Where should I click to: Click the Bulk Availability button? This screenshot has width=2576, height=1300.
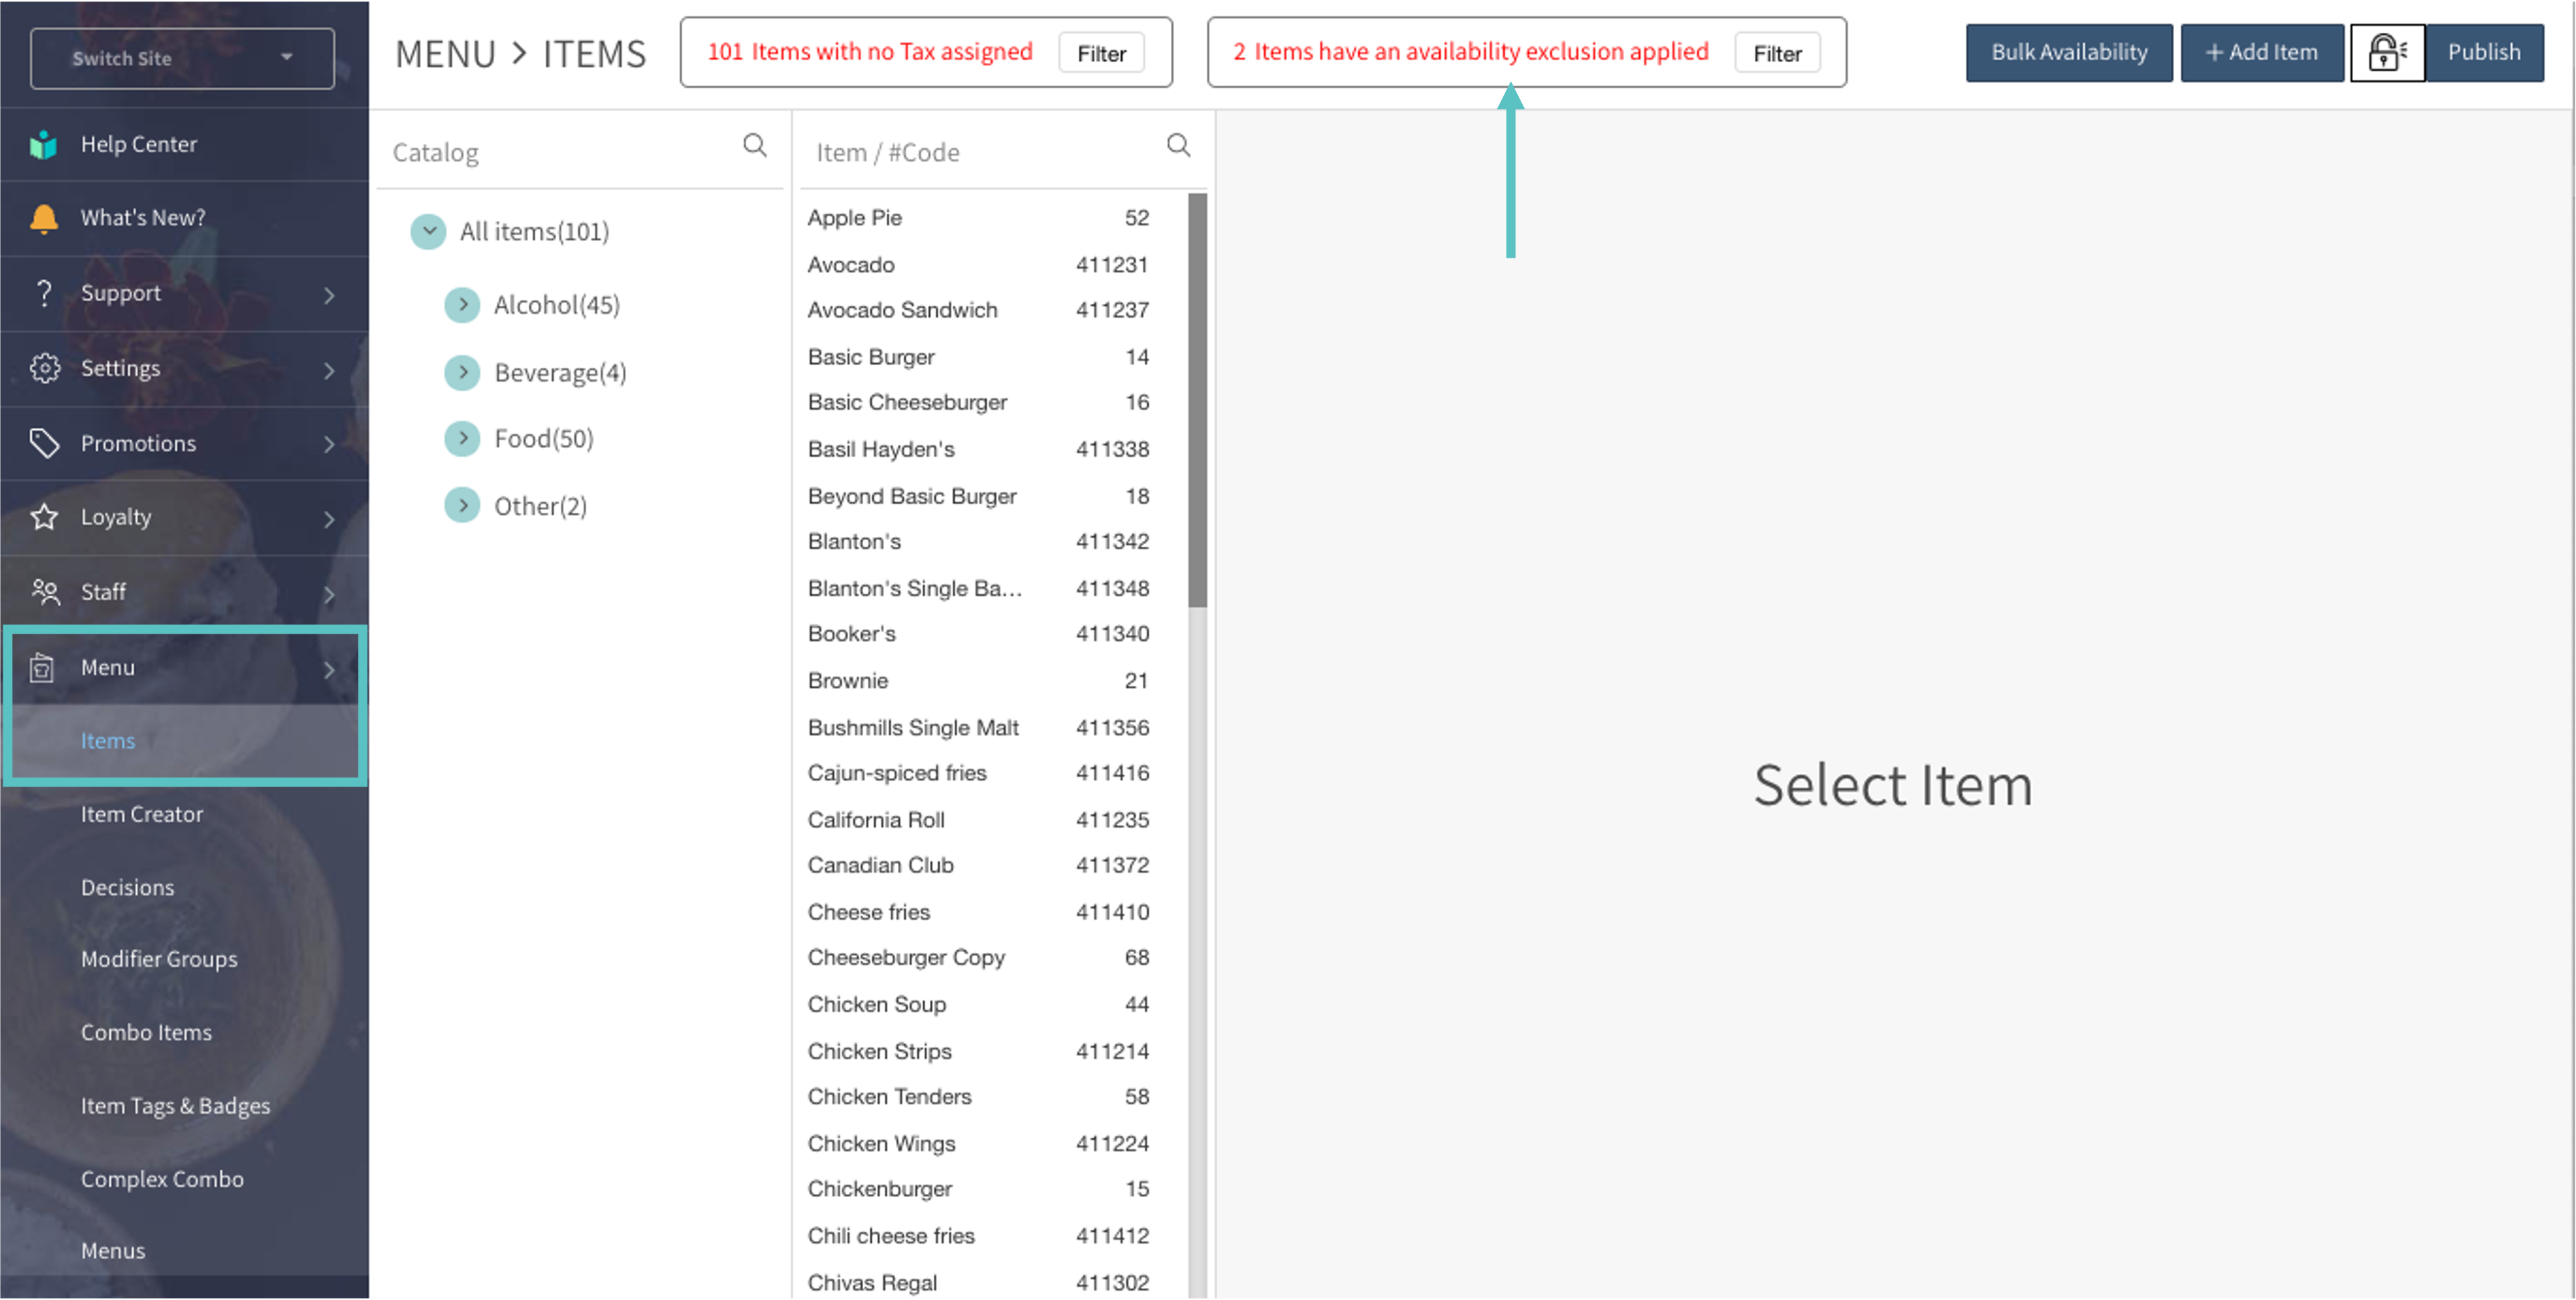[x=2068, y=53]
